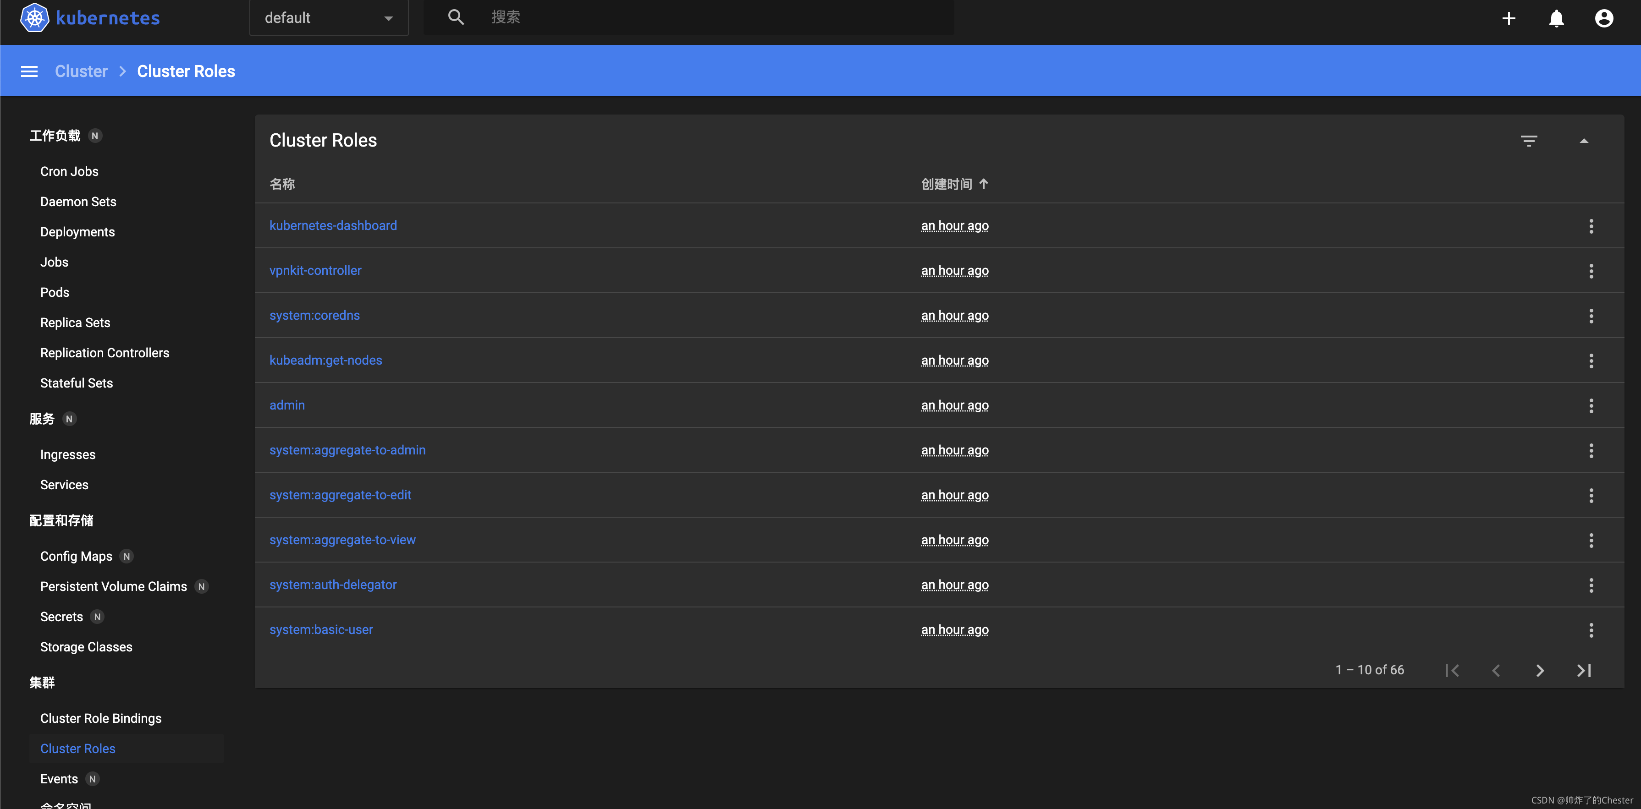Image resolution: width=1641 pixels, height=809 pixels.
Task: Open the namespace dropdown selector
Action: 329,18
